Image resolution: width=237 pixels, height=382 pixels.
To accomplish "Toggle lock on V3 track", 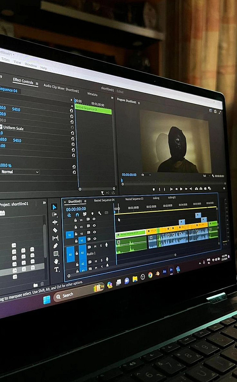I will [x=76, y=227].
